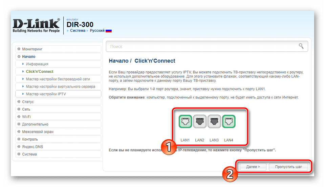Image resolution: width=325 pixels, height=187 pixels.
Task: Toggle the LAN3 port icon
Action: coord(214,121)
